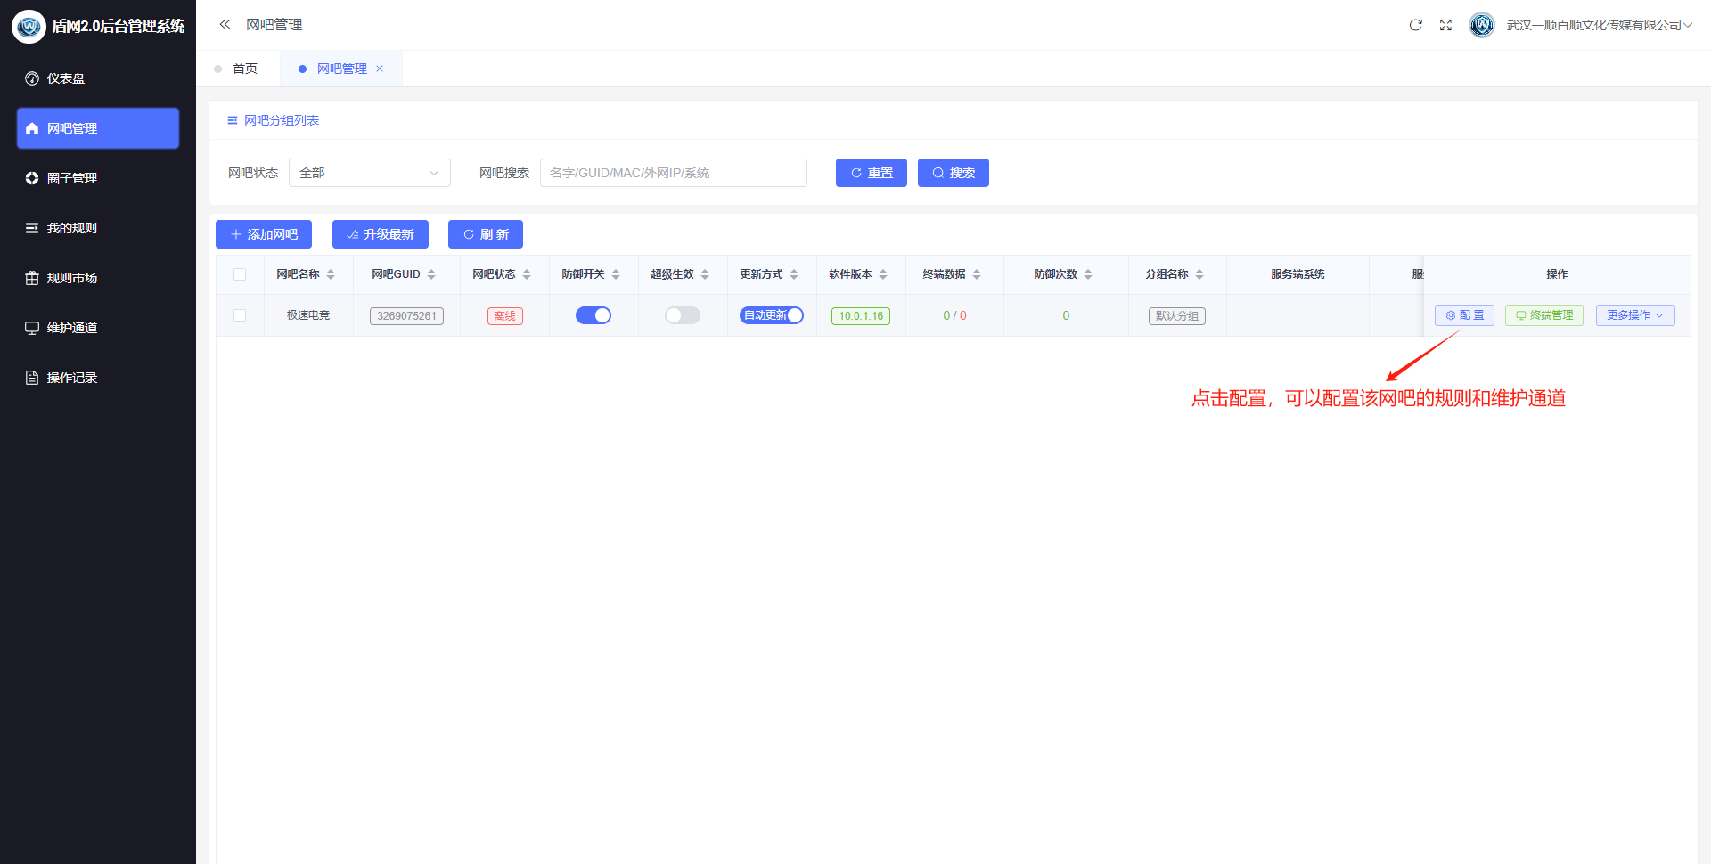The image size is (1711, 864).
Task: Check the select-all checkbox in table header
Action: 240,274
